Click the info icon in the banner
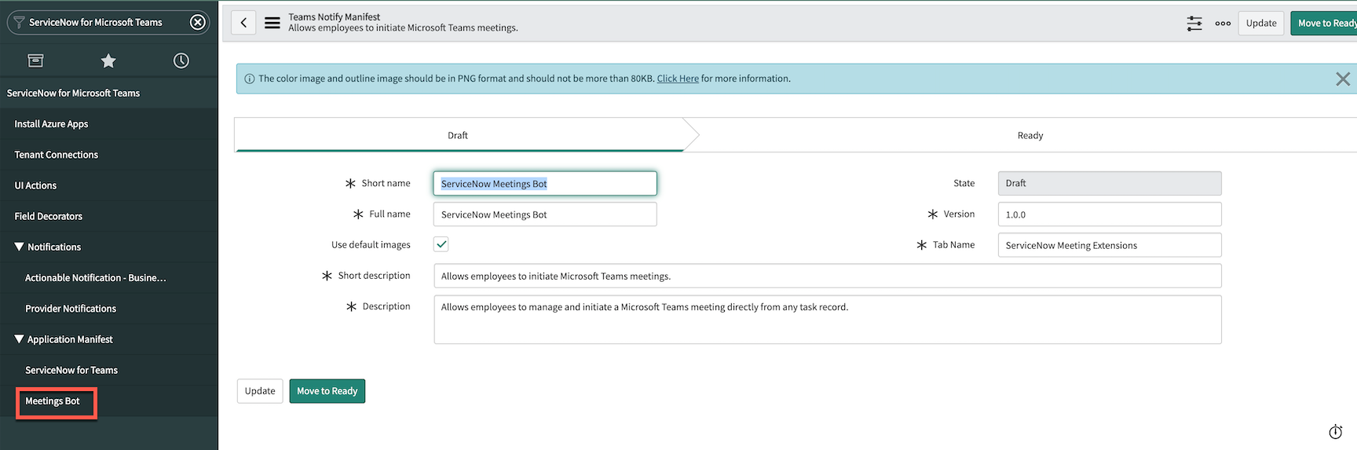 [x=250, y=79]
